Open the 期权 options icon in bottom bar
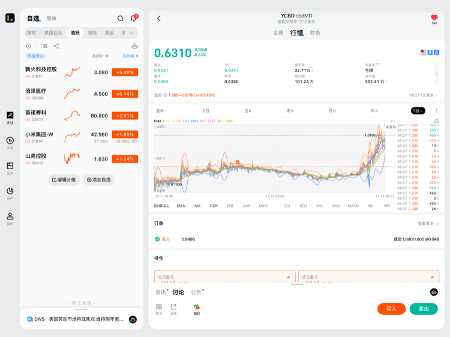Screen dimensions: 450x337 pyautogui.click(x=196, y=308)
